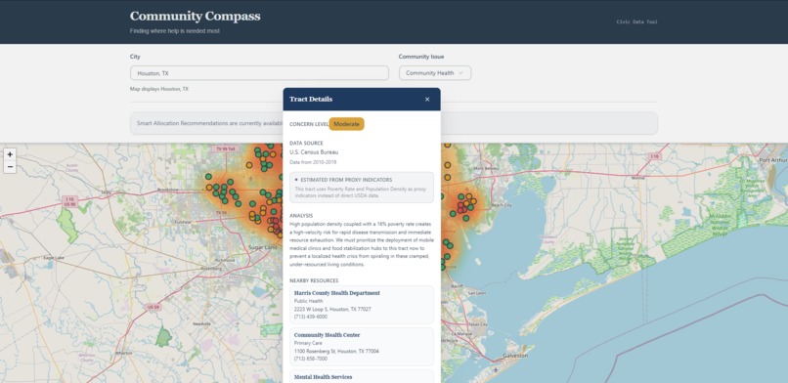The image size is (788, 383).
Task: Click 'Finding where help is needed most' tagline
Action: (175, 31)
